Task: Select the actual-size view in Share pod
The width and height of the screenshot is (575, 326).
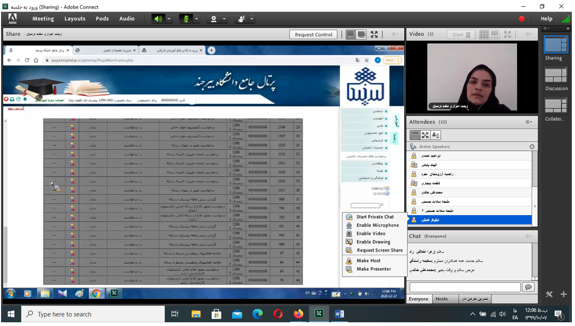Action: coord(362,35)
